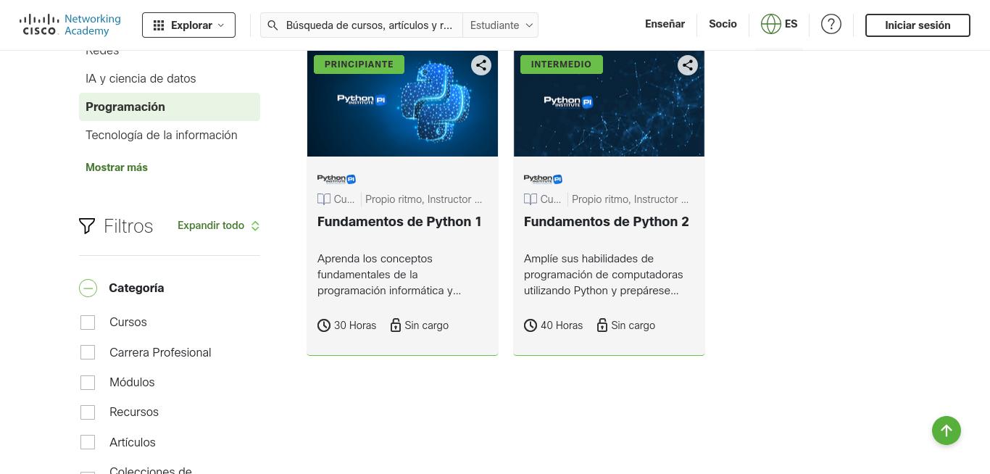Screen dimensions: 990x474
Task: Open the Fundamentos de Python 2 title
Action: [x=607, y=222]
